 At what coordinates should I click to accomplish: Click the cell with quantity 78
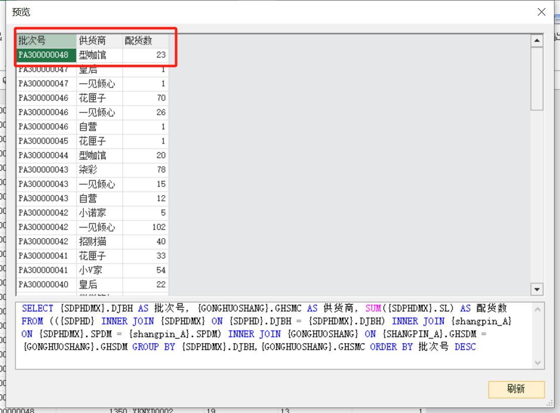pos(145,170)
